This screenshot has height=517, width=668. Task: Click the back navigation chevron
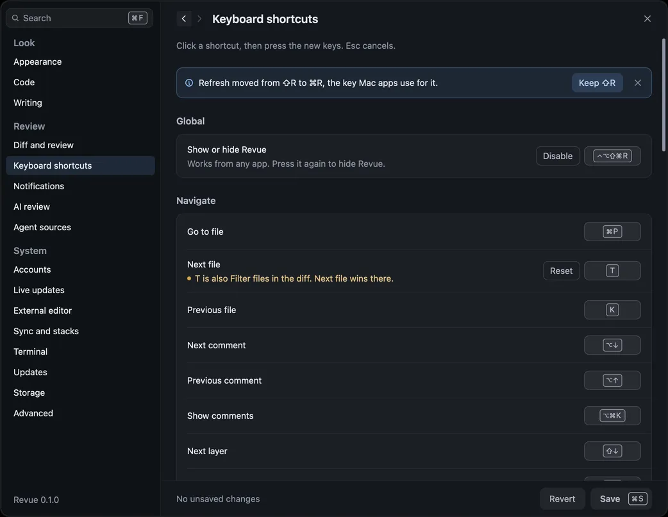point(184,19)
